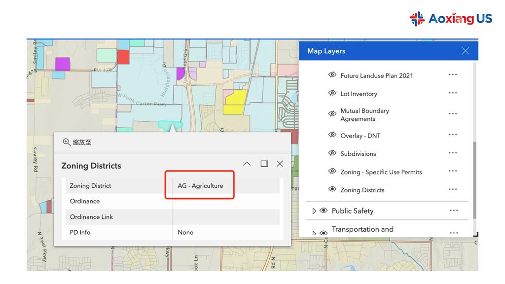Open options menu for Future Landuse Plan 2021
The width and height of the screenshot is (505, 284).
click(453, 75)
